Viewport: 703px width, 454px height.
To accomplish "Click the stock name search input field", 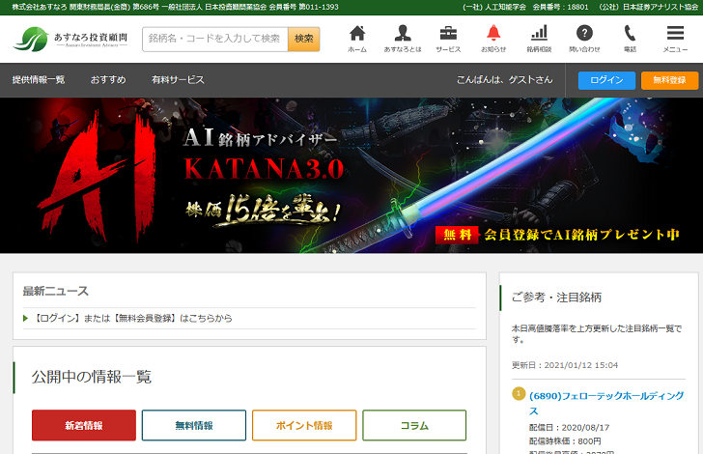I will (x=215, y=39).
